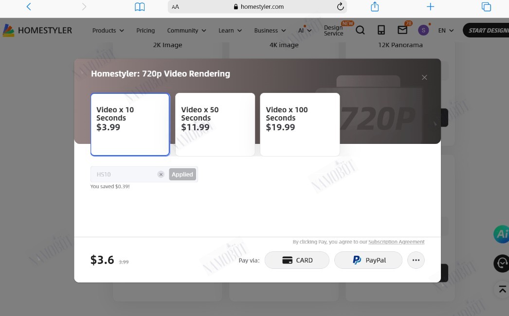Viewport: 509px width, 316px height.
Task: Open a new tab with plus icon
Action: [x=430, y=6]
